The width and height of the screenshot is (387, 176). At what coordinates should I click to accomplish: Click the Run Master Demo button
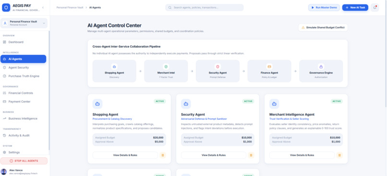coord(324,7)
